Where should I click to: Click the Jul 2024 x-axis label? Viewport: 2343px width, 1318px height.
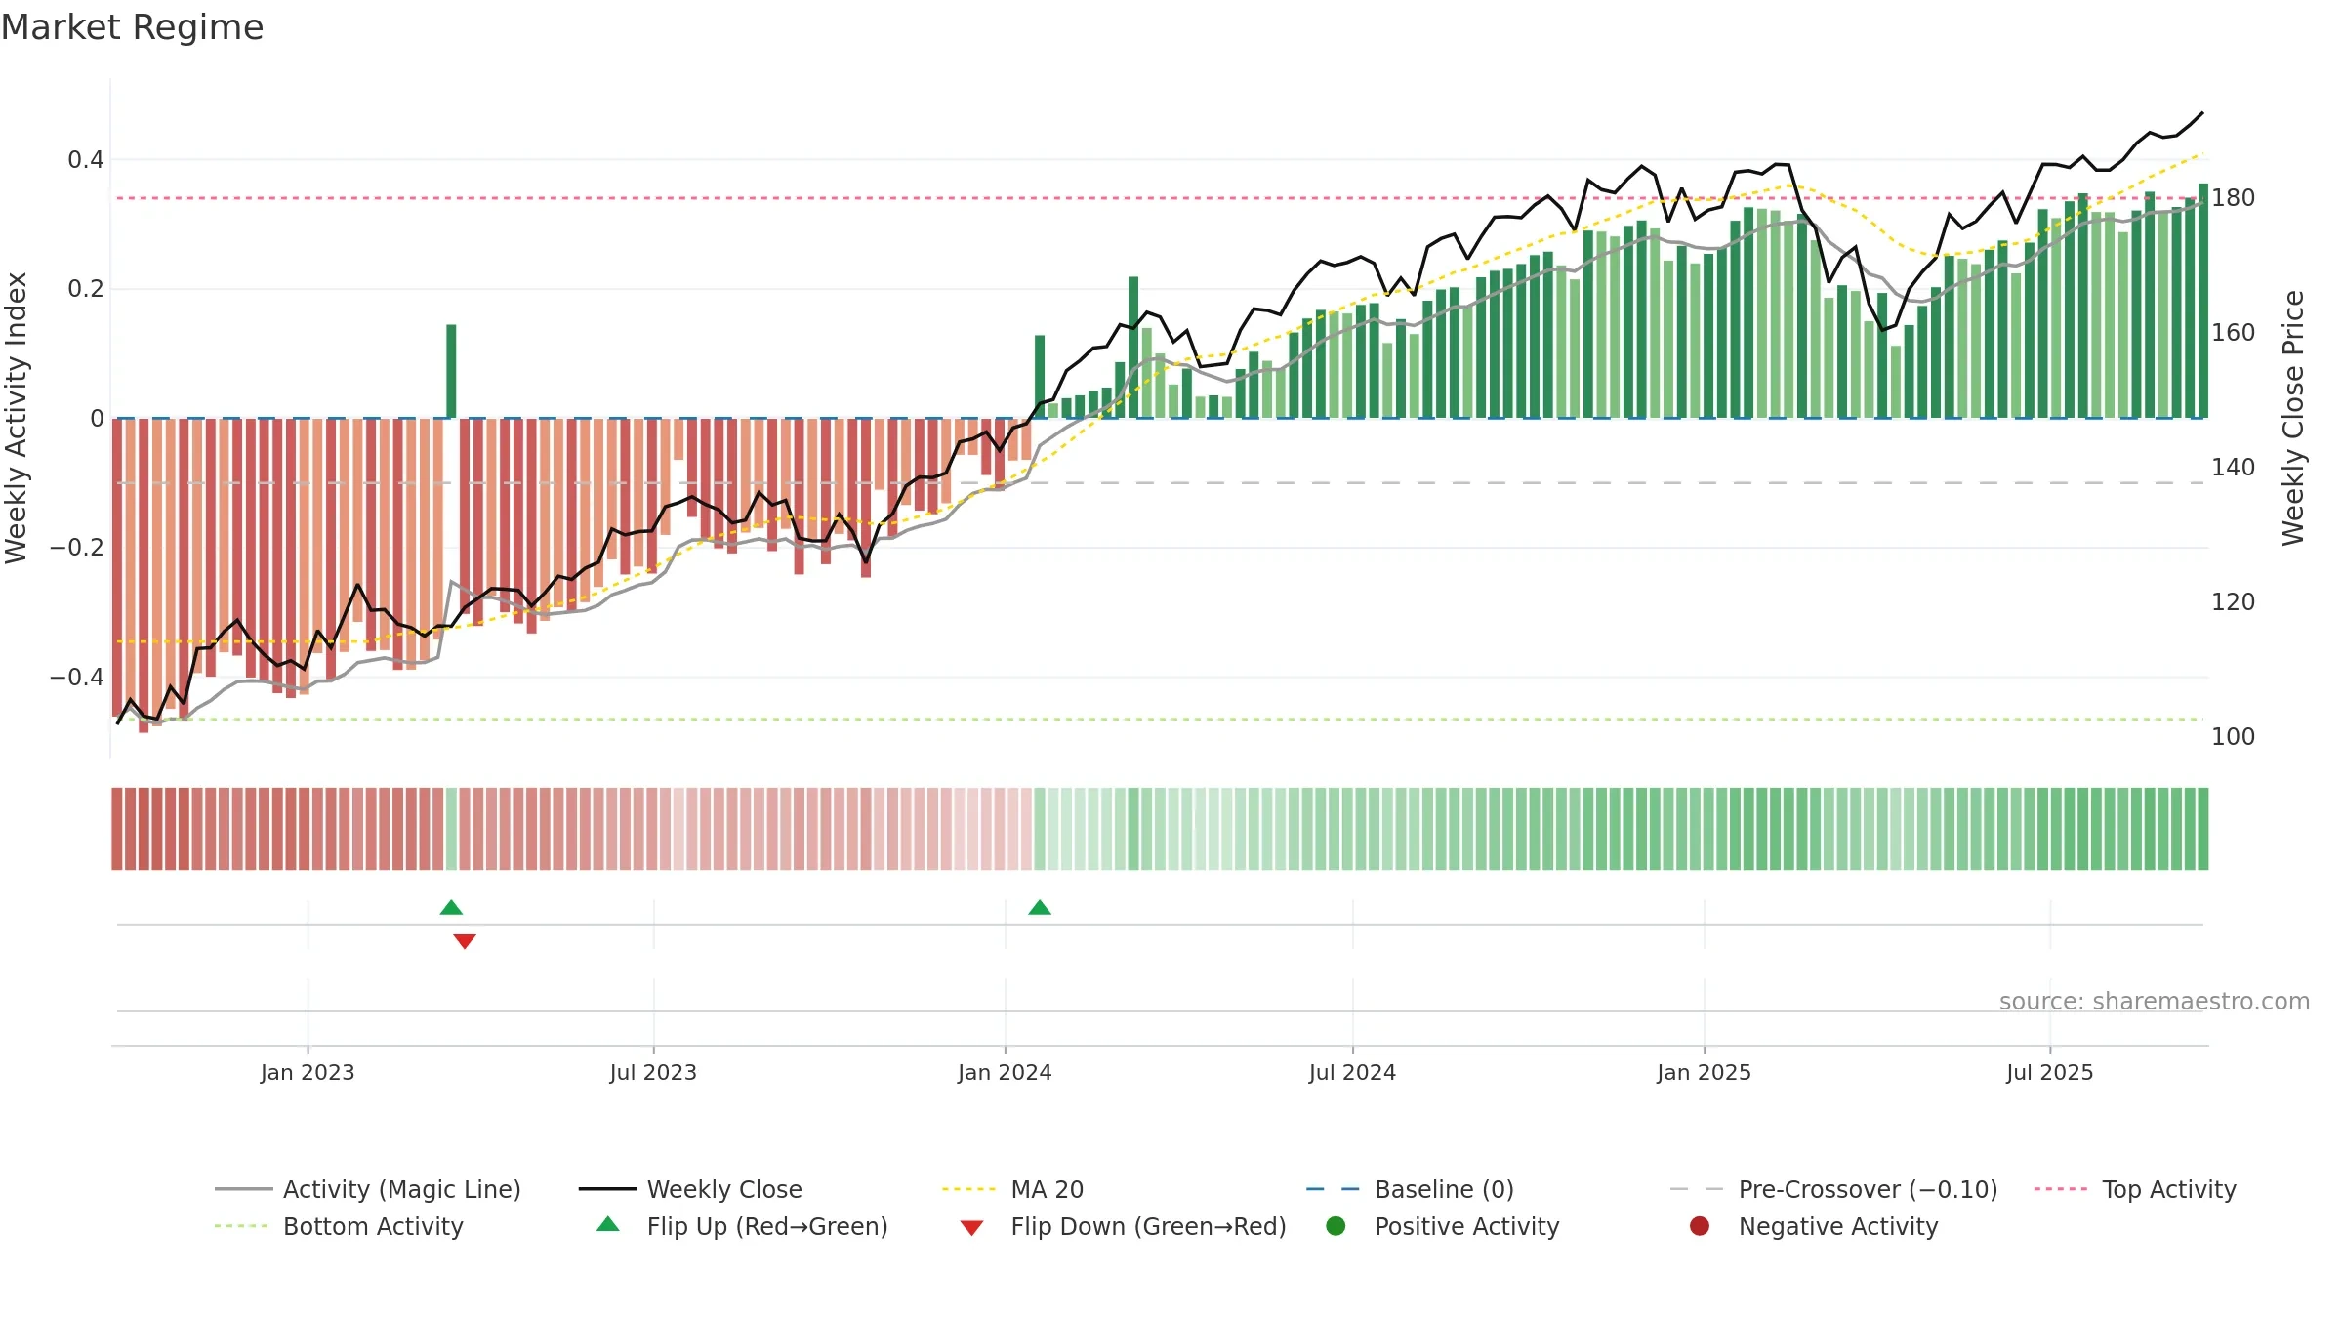pos(1352,1073)
